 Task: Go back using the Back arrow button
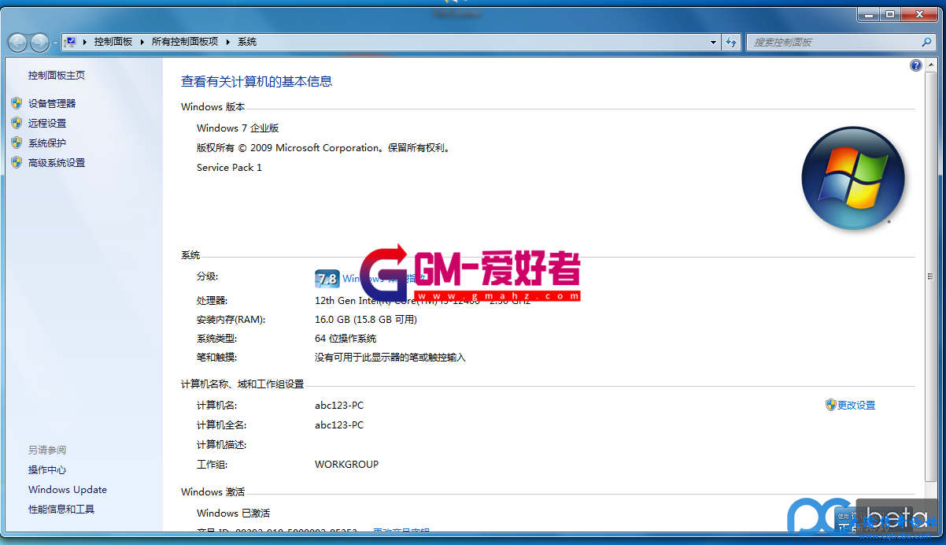click(17, 43)
